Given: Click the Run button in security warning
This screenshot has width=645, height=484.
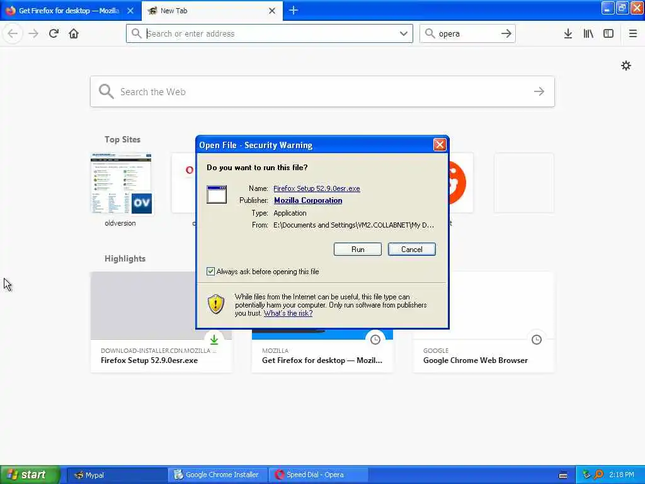Looking at the screenshot, I should point(358,249).
